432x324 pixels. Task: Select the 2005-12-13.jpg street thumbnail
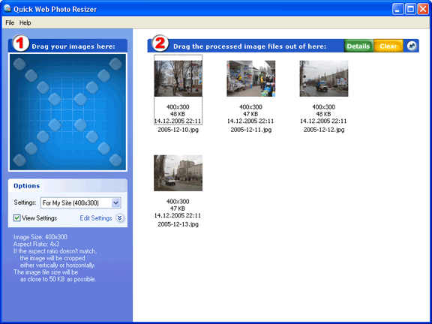tap(178, 173)
